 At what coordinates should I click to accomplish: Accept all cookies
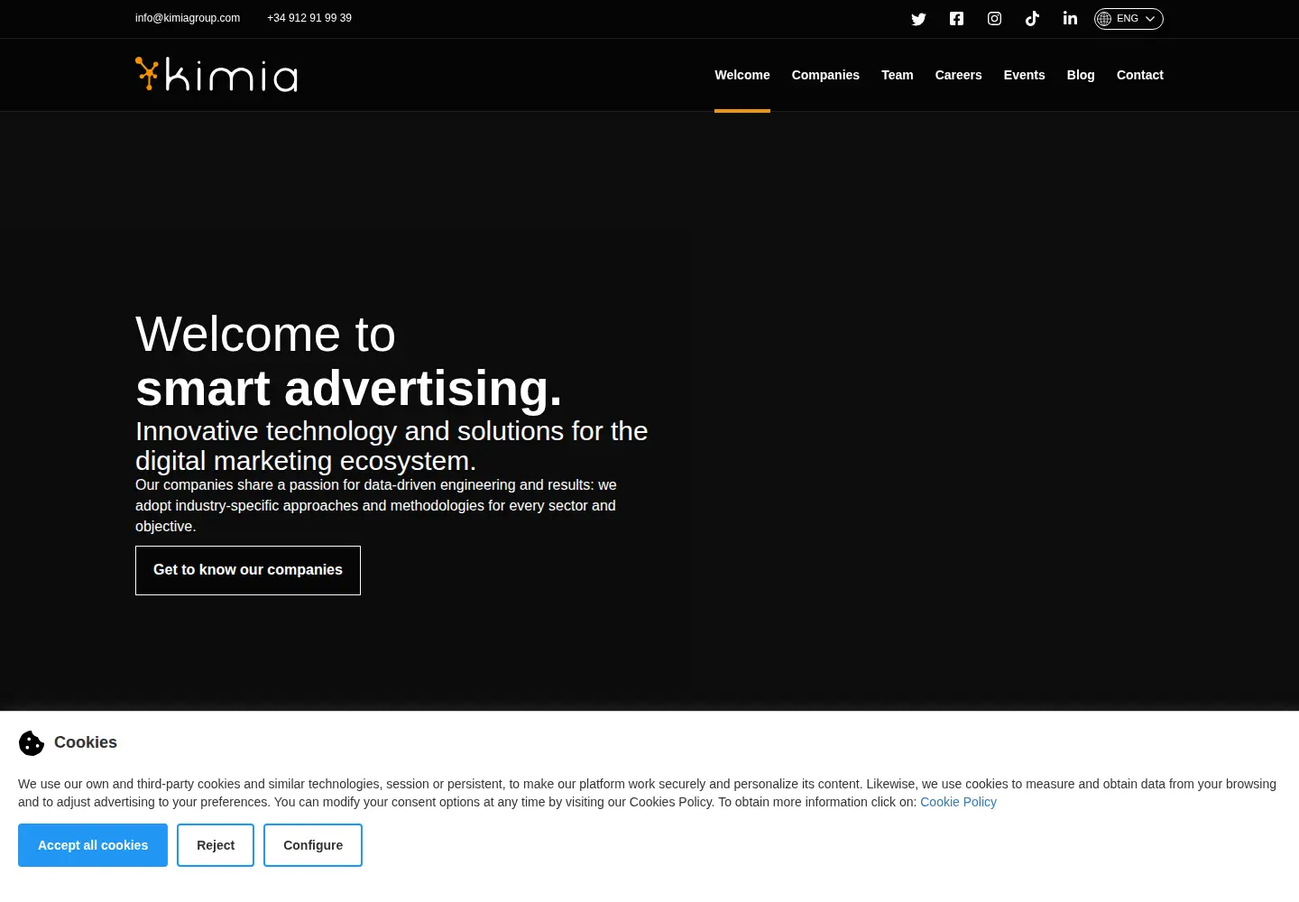coord(93,845)
